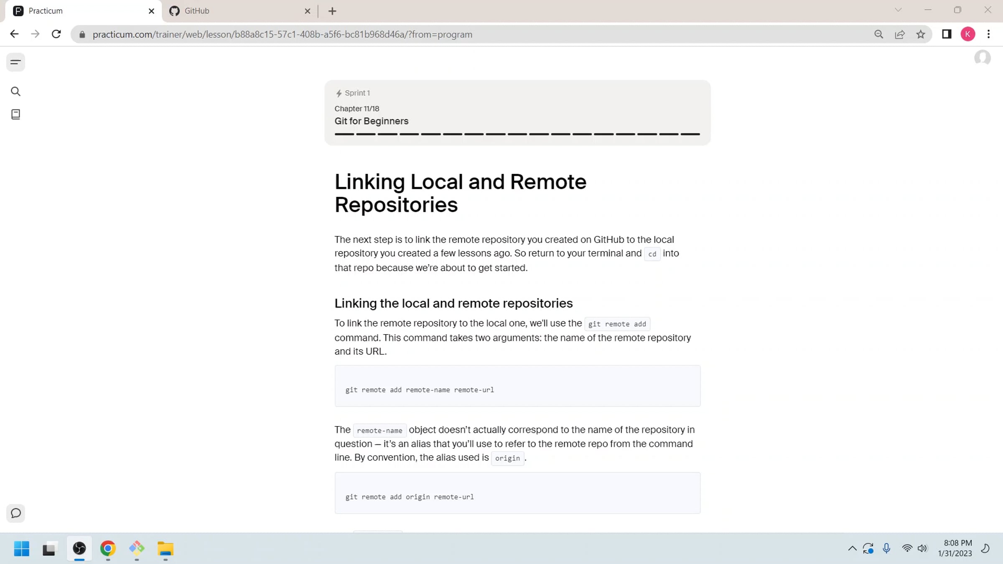Viewport: 1003px width, 564px height.
Task: Open the chat support bubble icon
Action: click(15, 513)
